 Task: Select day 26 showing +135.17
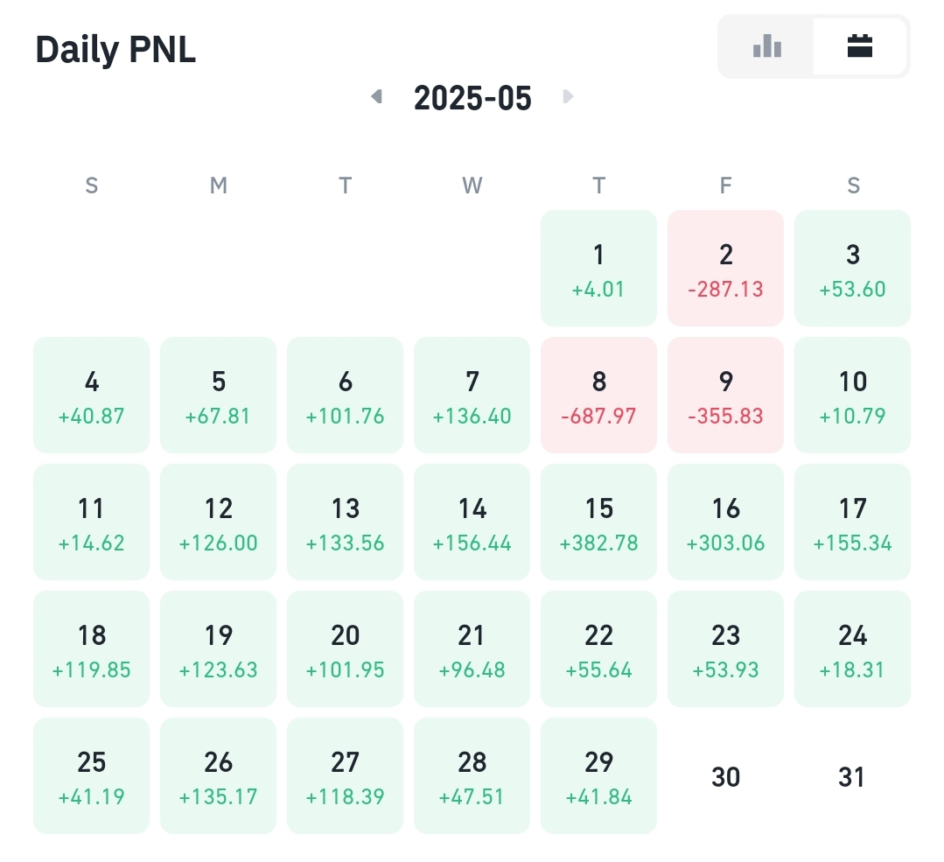pos(218,776)
